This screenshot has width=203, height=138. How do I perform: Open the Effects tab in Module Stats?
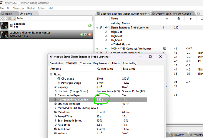pyautogui.click(x=116, y=63)
